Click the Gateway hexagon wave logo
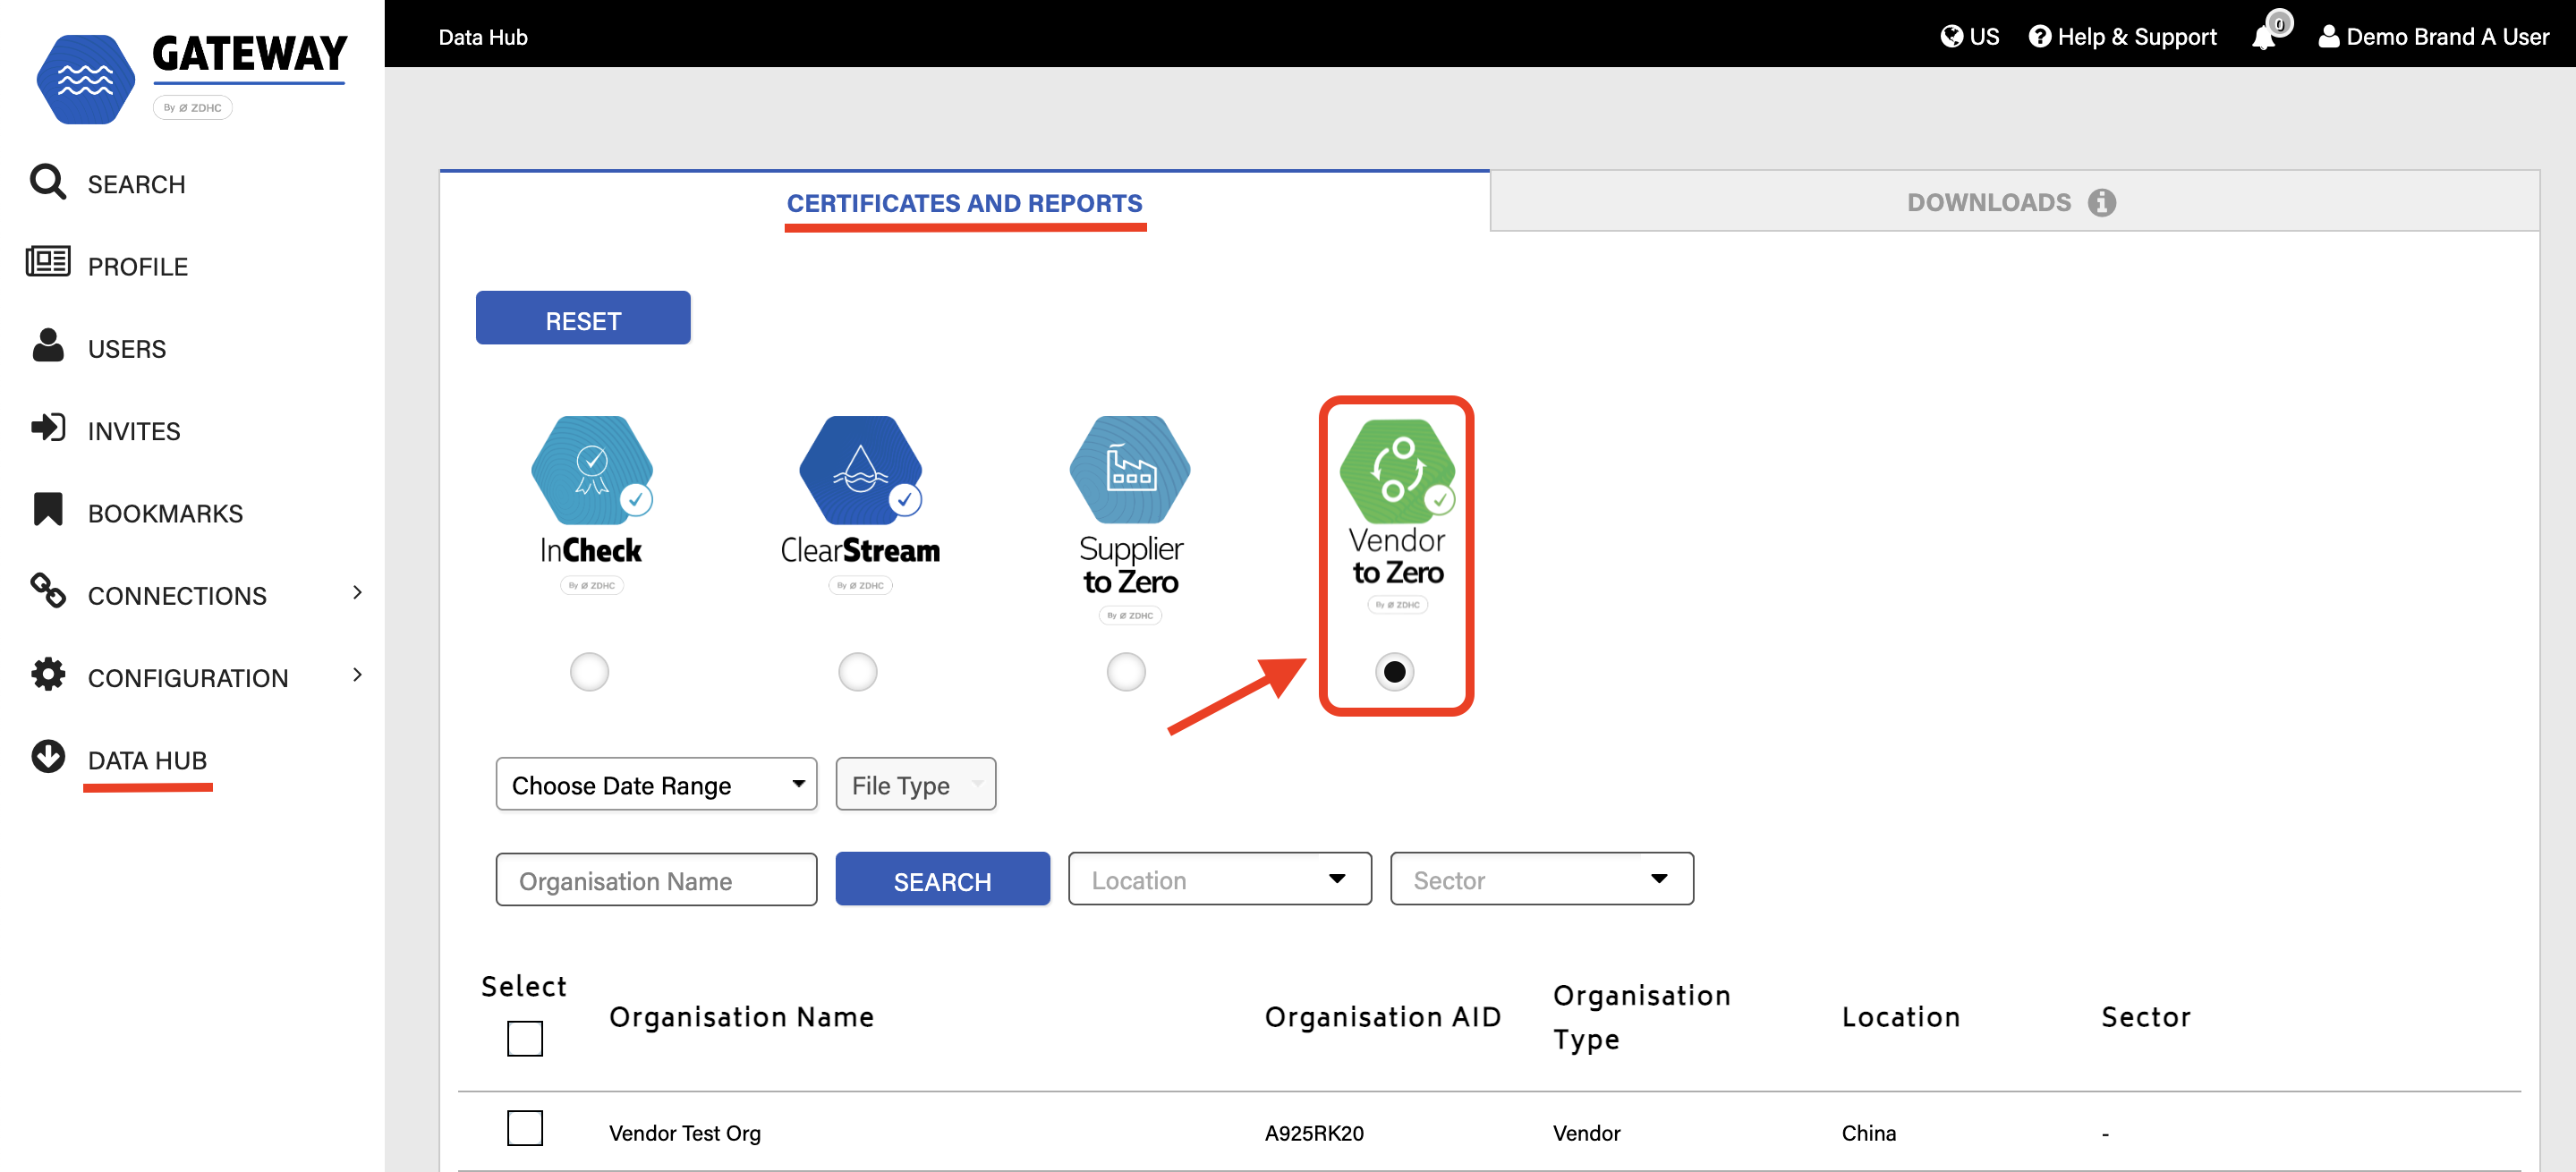2576x1172 pixels. (x=86, y=79)
